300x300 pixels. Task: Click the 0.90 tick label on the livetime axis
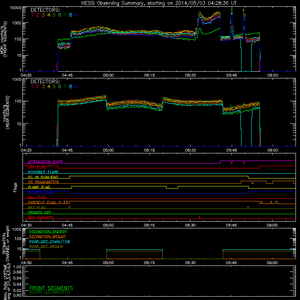[17, 295]
